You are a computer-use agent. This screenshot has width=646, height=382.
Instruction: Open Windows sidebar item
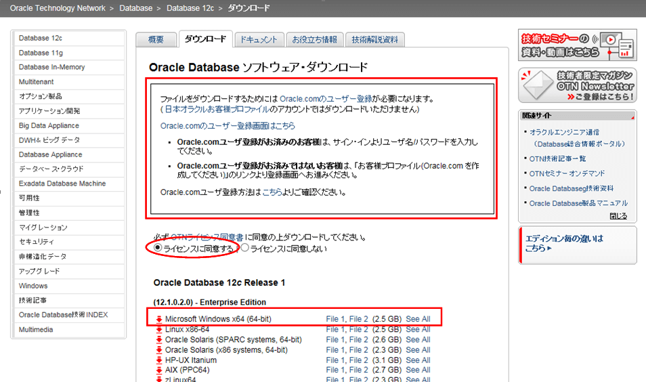click(69, 286)
